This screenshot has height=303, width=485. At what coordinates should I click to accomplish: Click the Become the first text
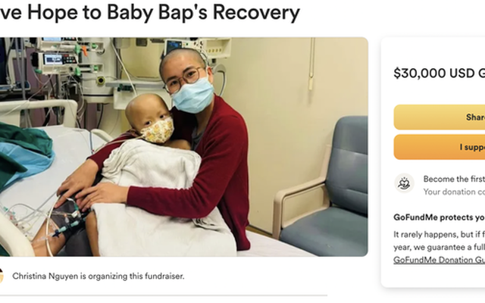(454, 179)
